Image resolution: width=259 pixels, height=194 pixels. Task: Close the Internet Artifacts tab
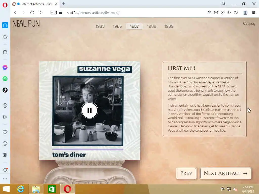tap(56, 4)
